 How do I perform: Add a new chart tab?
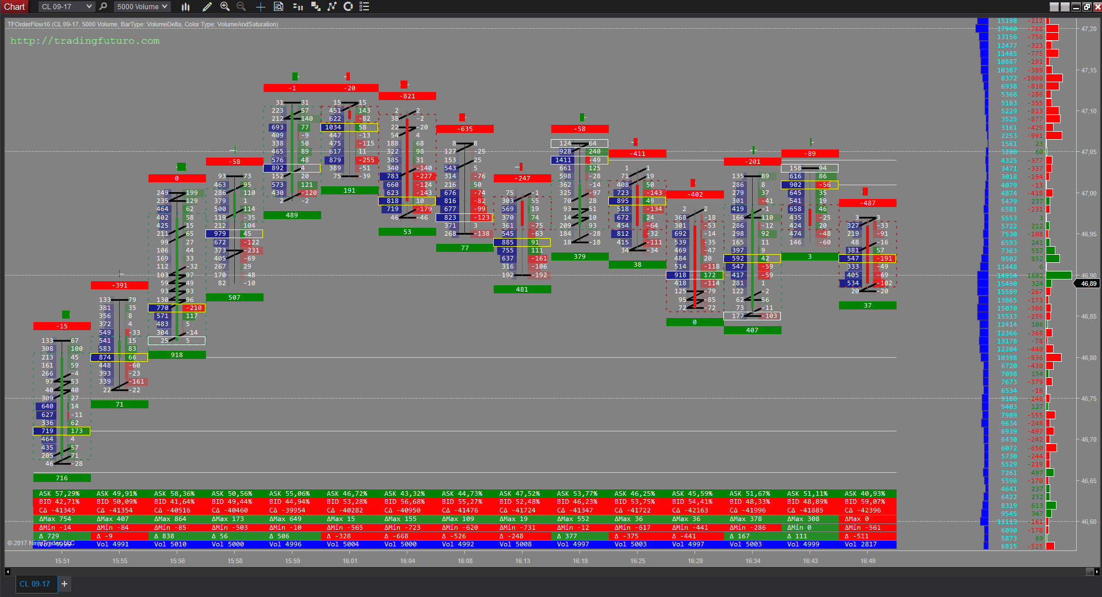pos(64,584)
